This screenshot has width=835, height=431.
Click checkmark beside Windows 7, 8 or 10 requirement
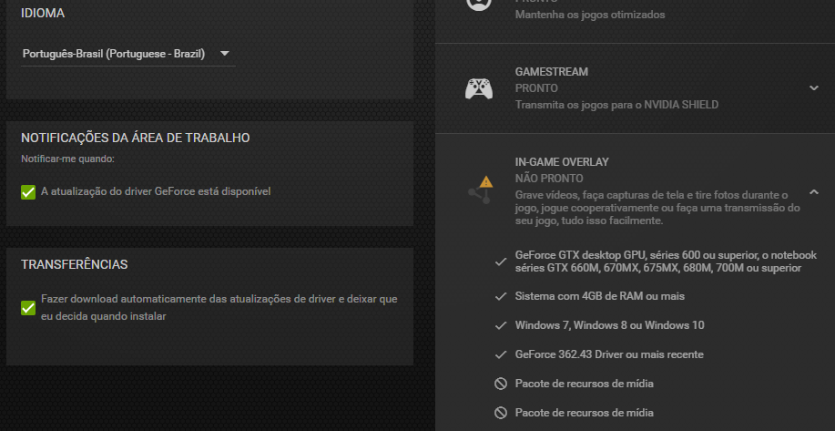tap(501, 325)
